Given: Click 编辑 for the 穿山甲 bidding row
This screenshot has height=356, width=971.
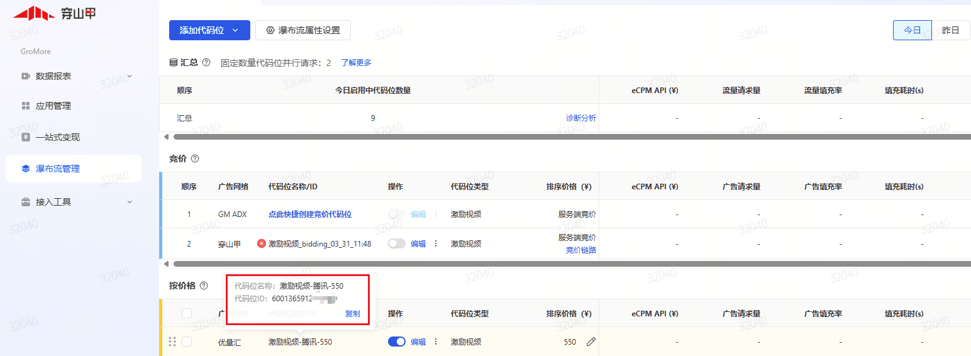Looking at the screenshot, I should [x=418, y=244].
